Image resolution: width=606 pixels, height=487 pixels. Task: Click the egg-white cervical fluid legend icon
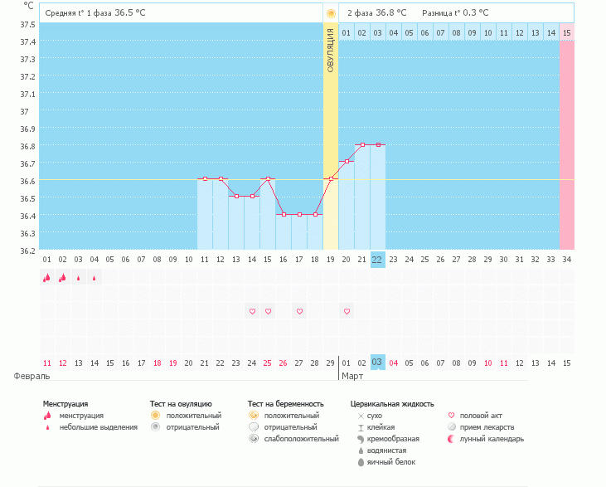(x=361, y=462)
